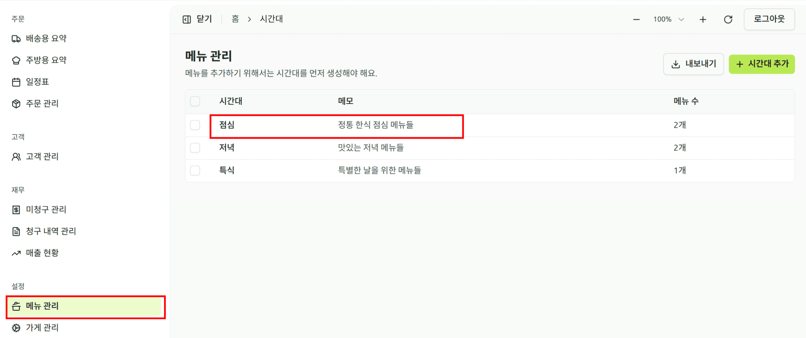Screen dimensions: 806x338
Task: Open 매출 현황 trend chart item
Action: pyautogui.click(x=36, y=253)
